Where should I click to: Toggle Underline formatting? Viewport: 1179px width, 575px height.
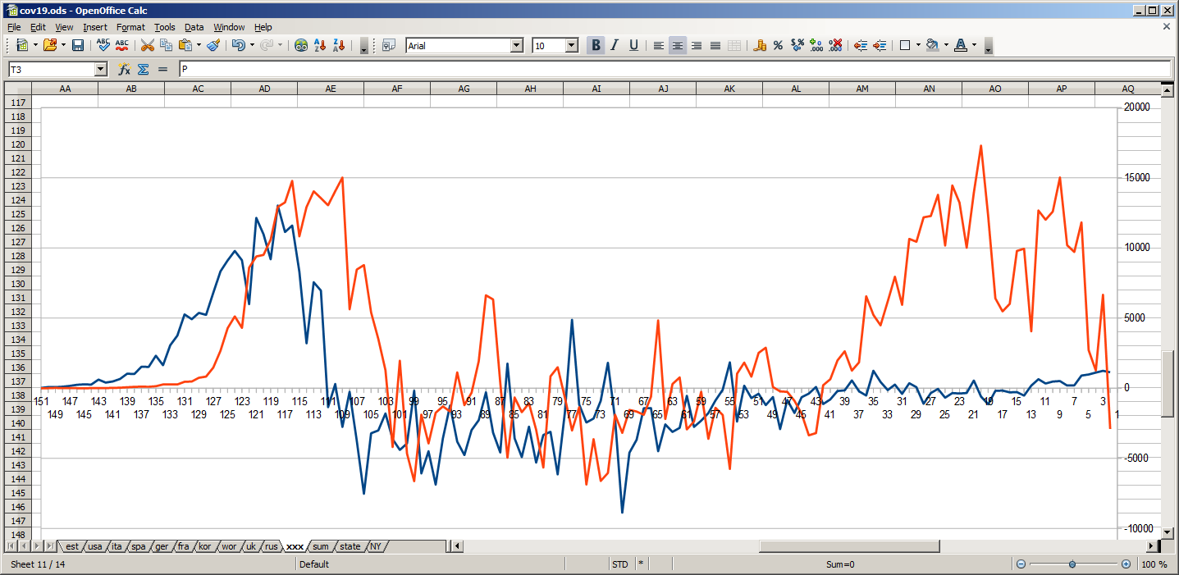633,45
